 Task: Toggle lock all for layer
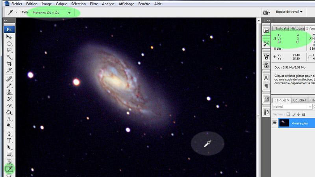click(304, 114)
